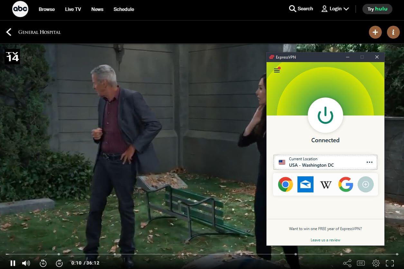Screen dimensions: 404x269
Task: Add a new shortcut in ExpressVPN
Action: point(366,184)
